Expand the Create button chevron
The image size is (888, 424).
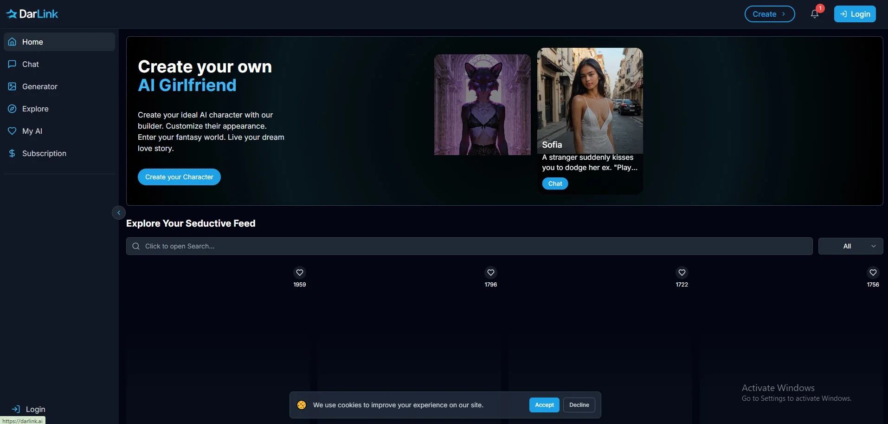click(784, 13)
